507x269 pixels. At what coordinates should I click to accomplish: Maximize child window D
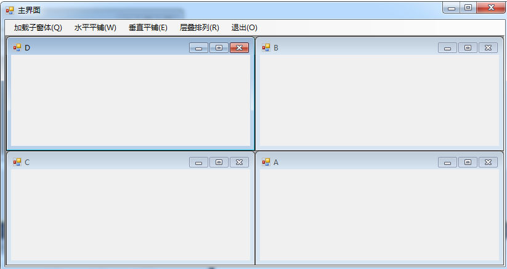(219, 48)
